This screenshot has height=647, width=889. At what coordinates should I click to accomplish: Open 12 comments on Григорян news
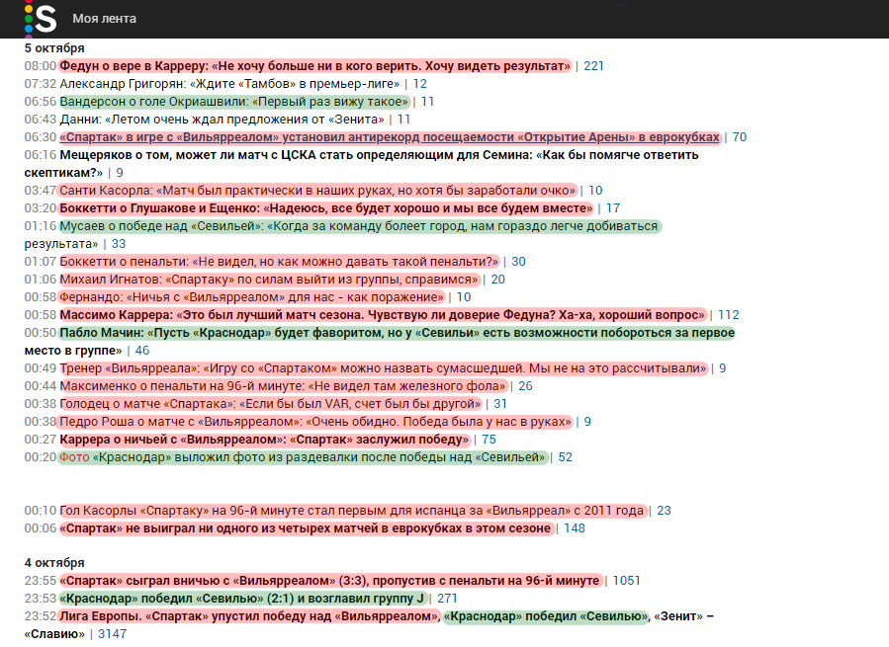[x=419, y=84]
